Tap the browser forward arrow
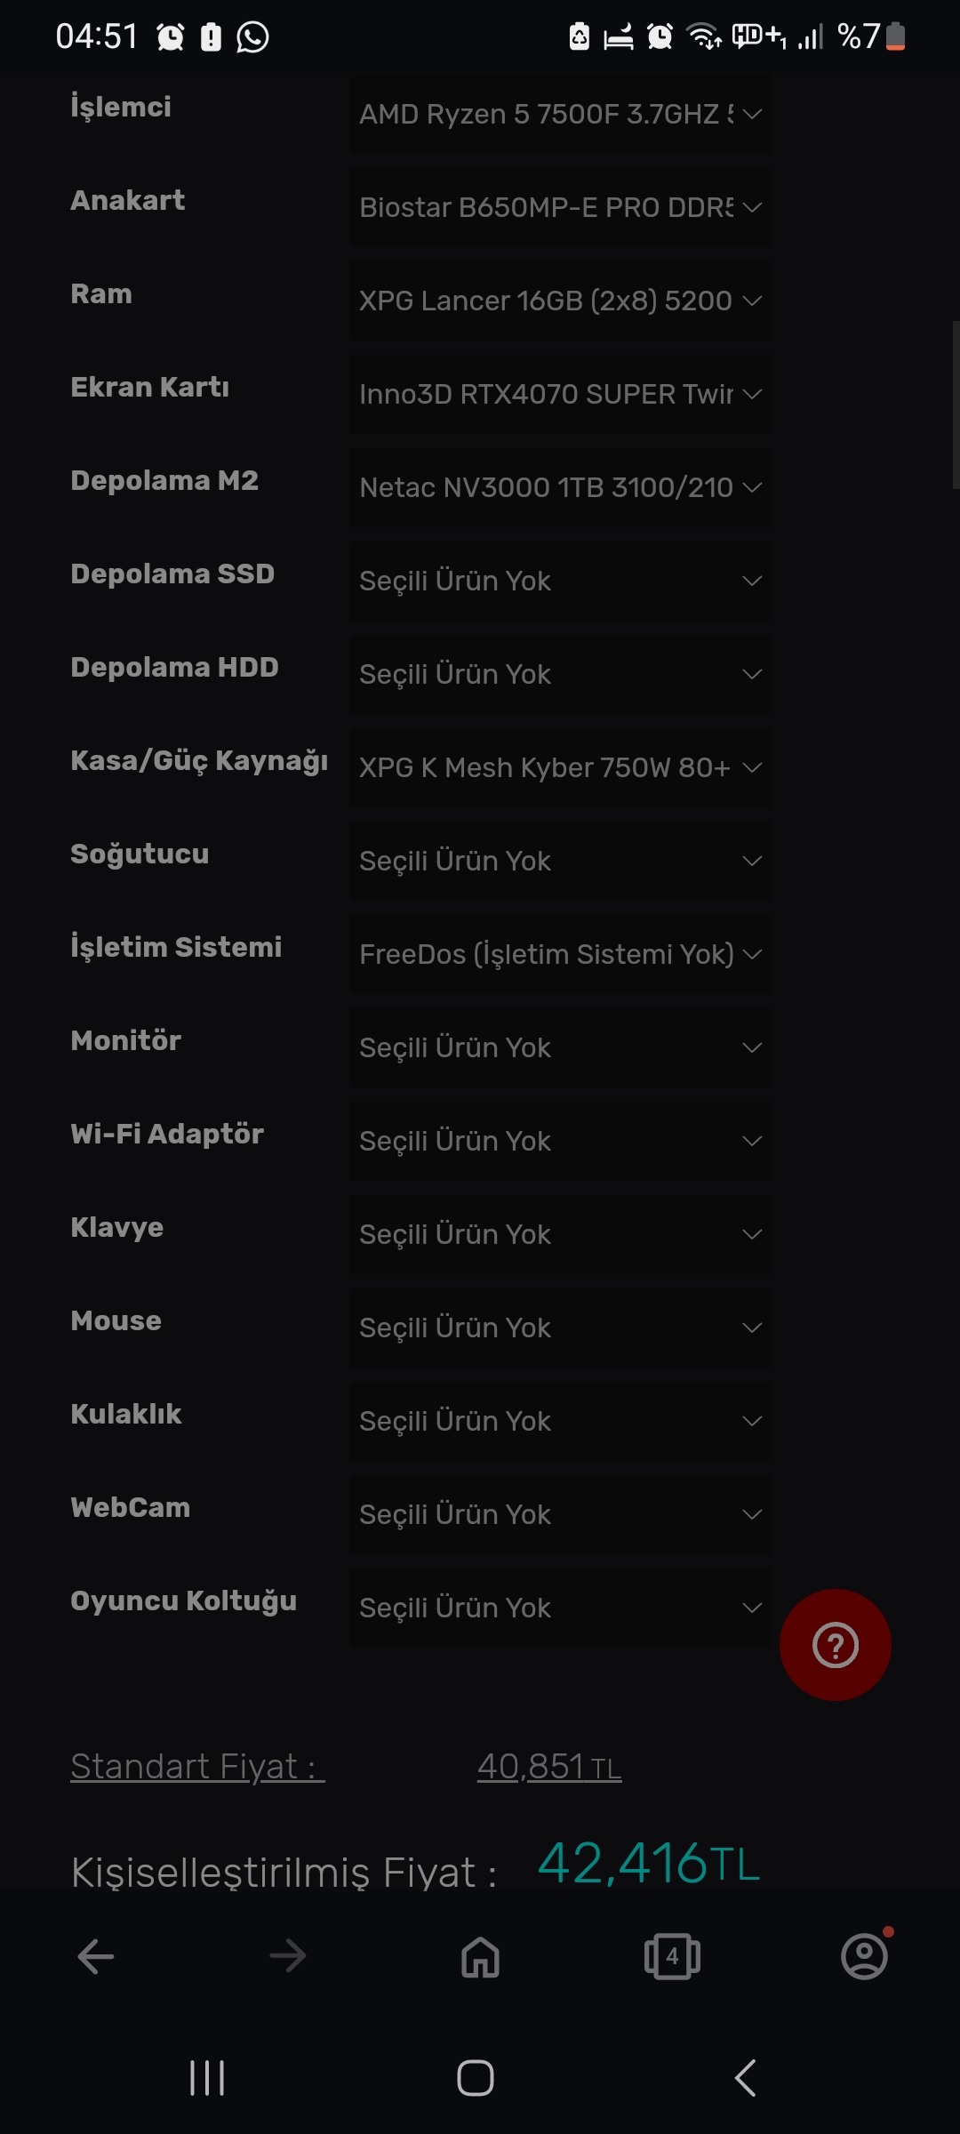This screenshot has width=960, height=2134. 287,1956
